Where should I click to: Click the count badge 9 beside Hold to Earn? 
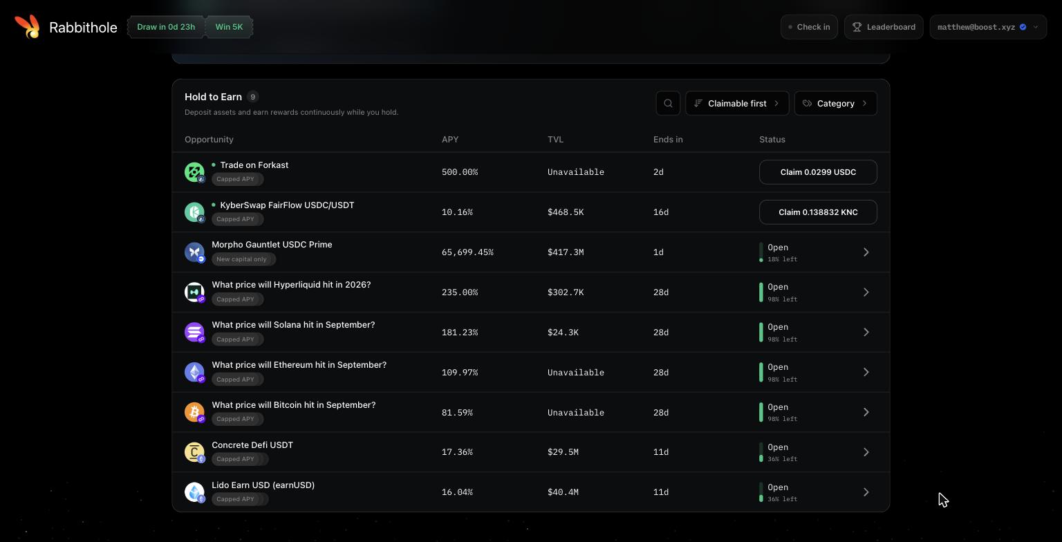252,97
